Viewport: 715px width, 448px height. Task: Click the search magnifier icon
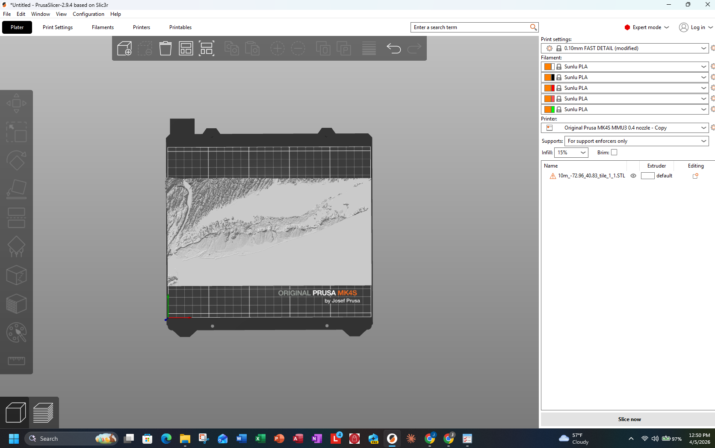coord(533,27)
